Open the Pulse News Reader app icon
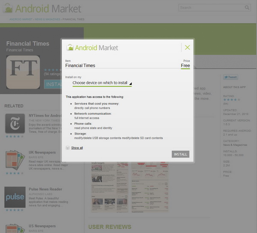 click(x=15, y=197)
